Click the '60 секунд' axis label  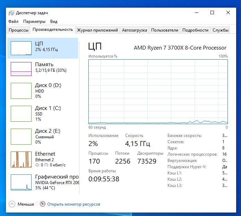(97, 127)
